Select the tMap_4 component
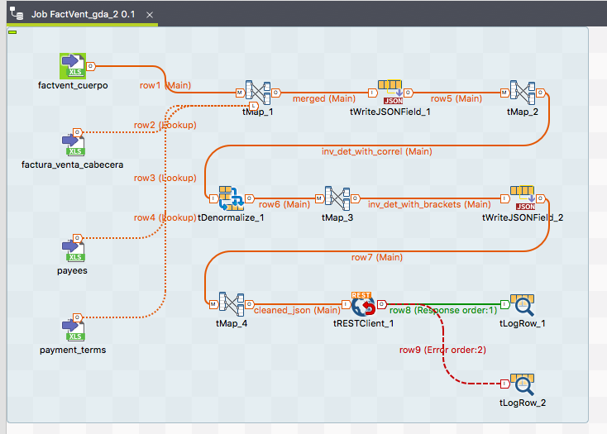The image size is (607, 434). tap(232, 304)
